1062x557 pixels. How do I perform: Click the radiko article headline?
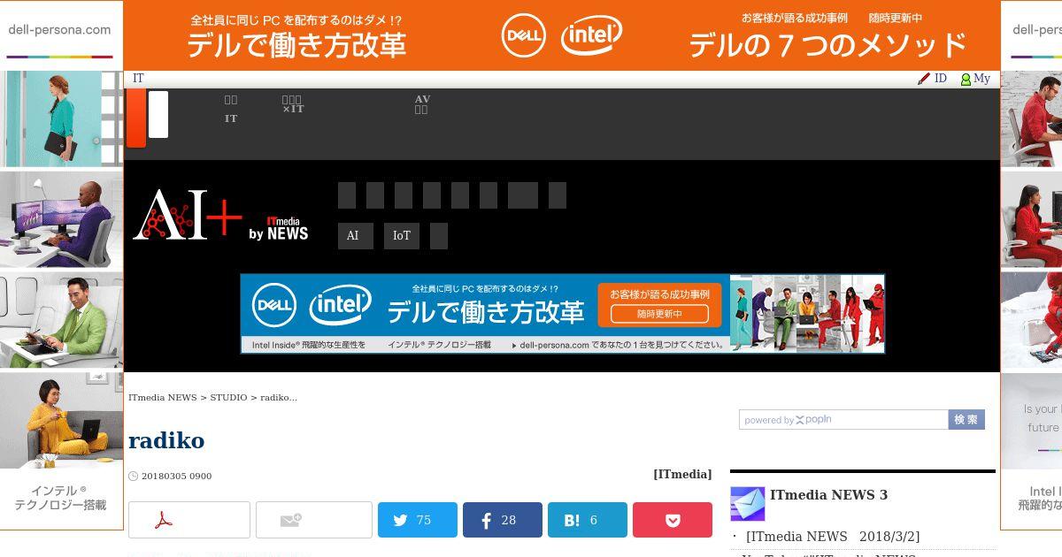pos(166,441)
